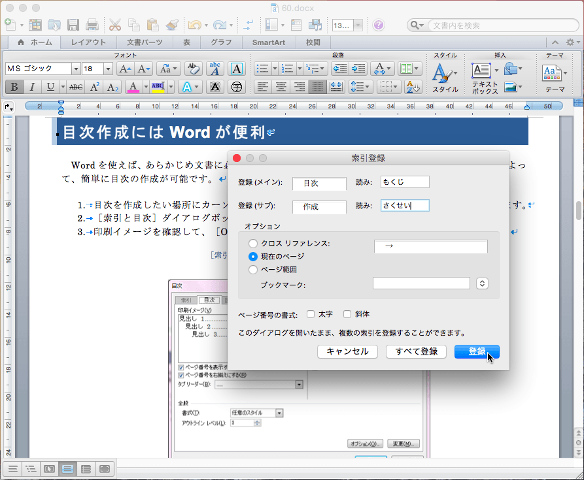Open zoom percentage dropdown 13...
The image size is (584, 480).
(358, 25)
